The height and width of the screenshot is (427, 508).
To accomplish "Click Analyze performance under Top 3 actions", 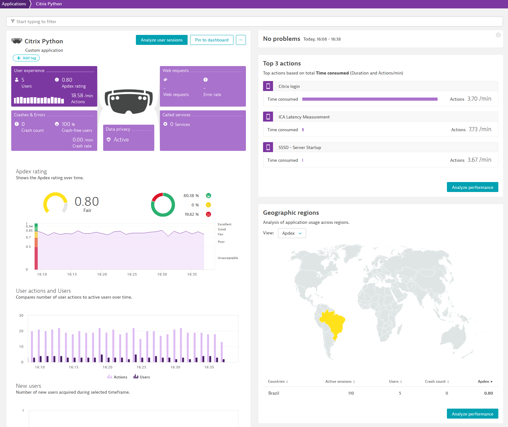I will 472,187.
